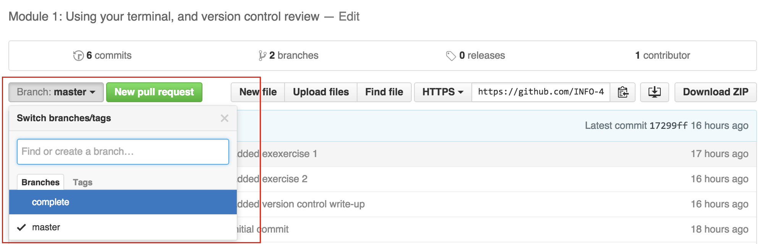Image resolution: width=770 pixels, height=244 pixels.
Task: Copy the clone URL to clipboard
Action: pyautogui.click(x=623, y=92)
